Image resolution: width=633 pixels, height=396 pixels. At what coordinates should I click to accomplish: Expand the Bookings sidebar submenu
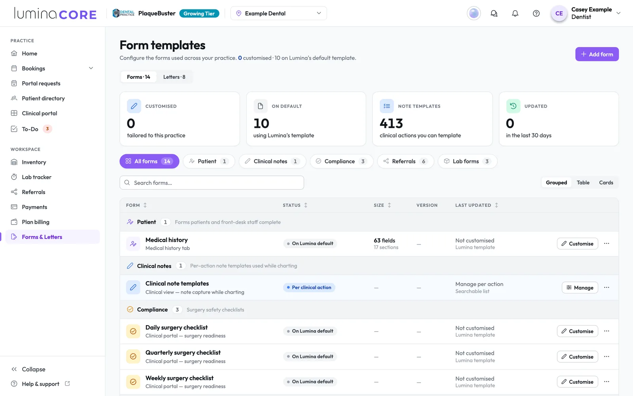tap(91, 69)
